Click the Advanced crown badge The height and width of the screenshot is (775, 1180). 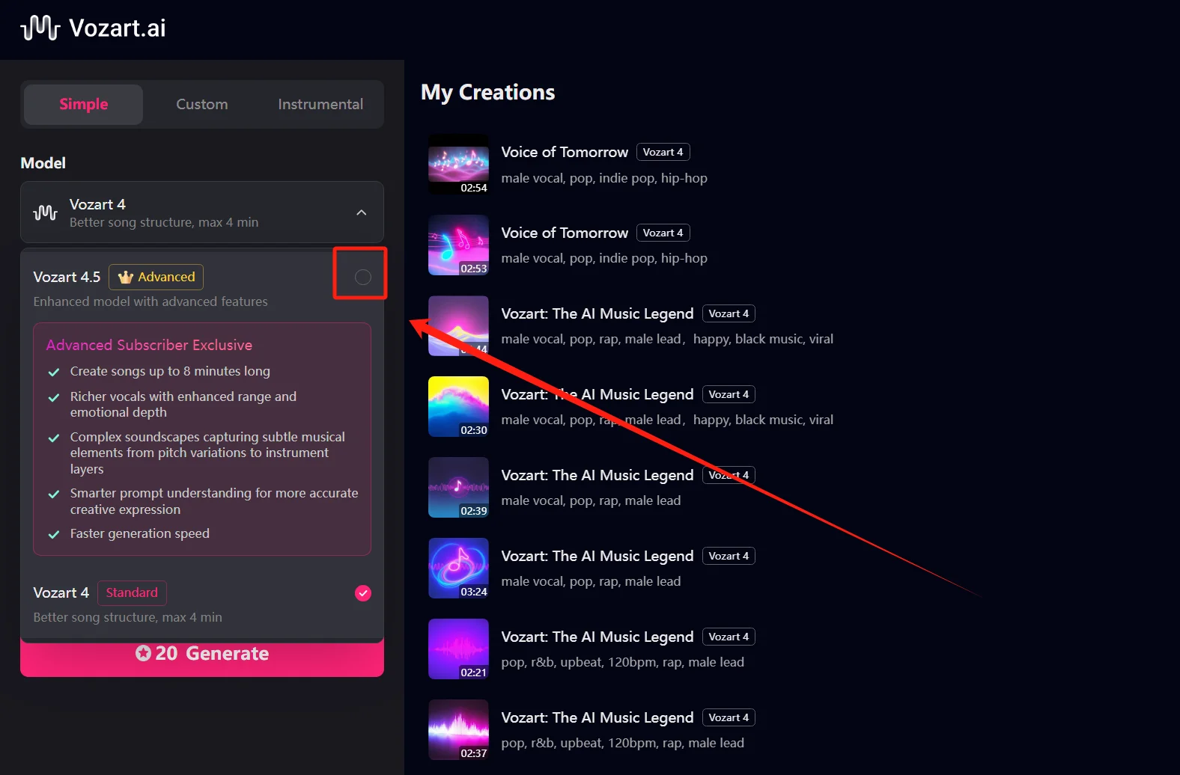156,277
